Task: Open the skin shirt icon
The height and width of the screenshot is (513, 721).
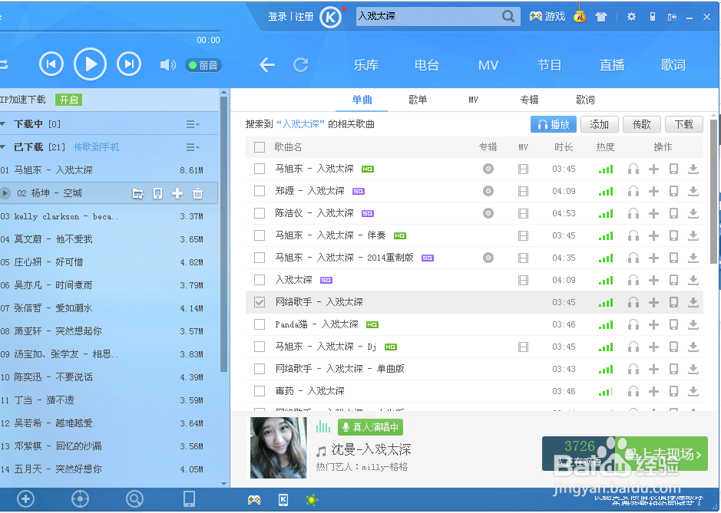Action: tap(601, 17)
